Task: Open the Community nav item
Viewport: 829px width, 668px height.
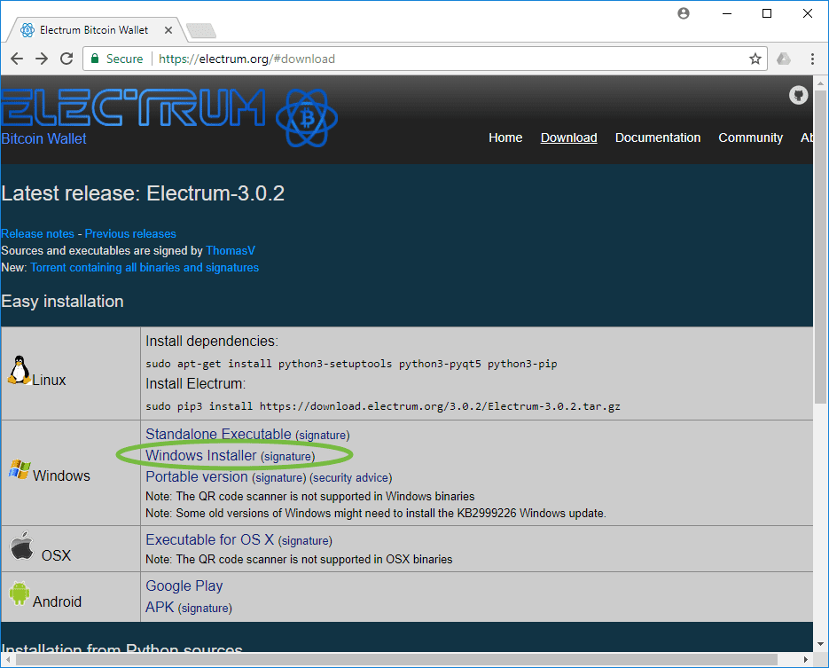Action: click(x=751, y=138)
